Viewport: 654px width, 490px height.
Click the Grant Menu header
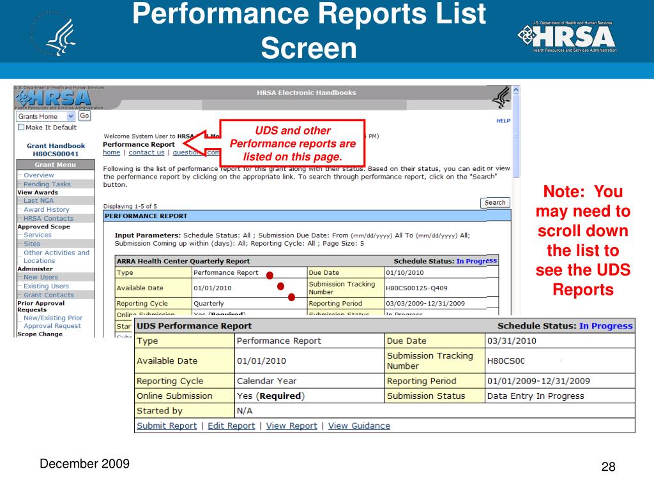[x=56, y=165]
